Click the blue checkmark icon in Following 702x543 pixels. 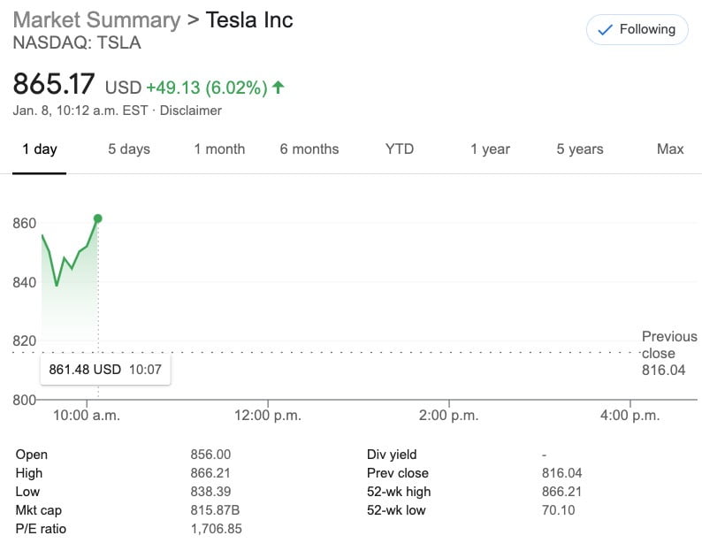605,30
